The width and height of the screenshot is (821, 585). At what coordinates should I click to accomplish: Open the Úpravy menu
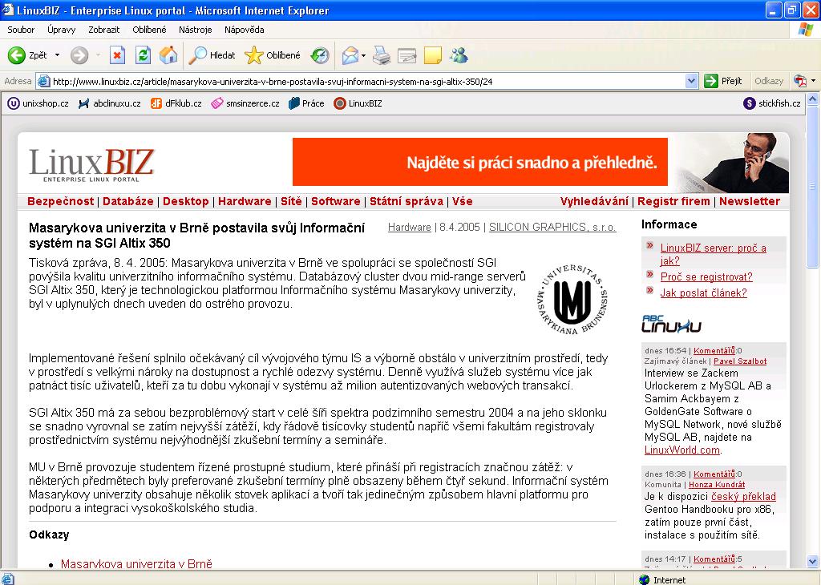click(61, 30)
